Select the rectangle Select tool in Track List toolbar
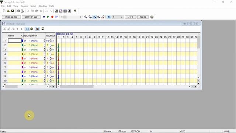 (27, 29)
